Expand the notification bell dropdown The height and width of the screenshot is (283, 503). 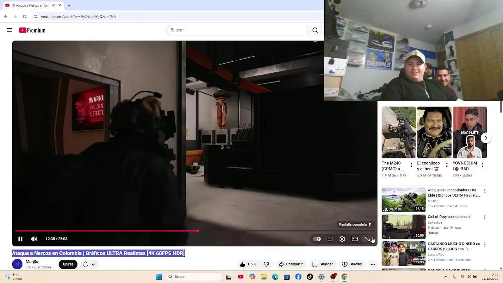click(x=89, y=264)
